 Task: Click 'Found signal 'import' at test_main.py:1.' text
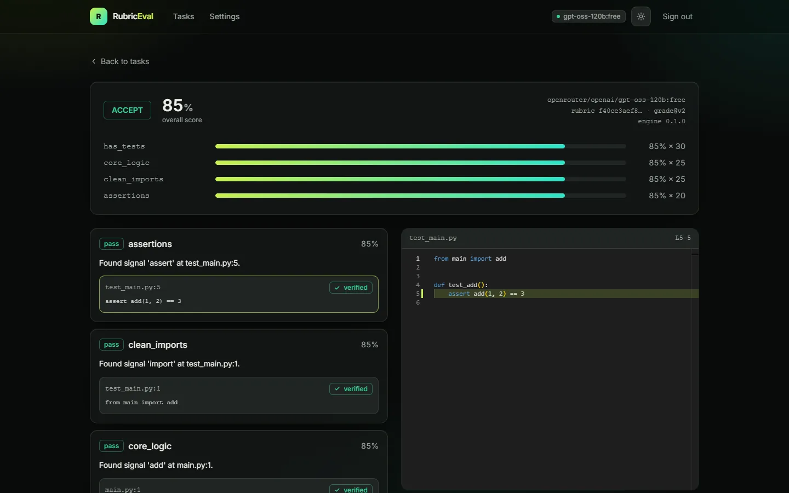(x=169, y=364)
